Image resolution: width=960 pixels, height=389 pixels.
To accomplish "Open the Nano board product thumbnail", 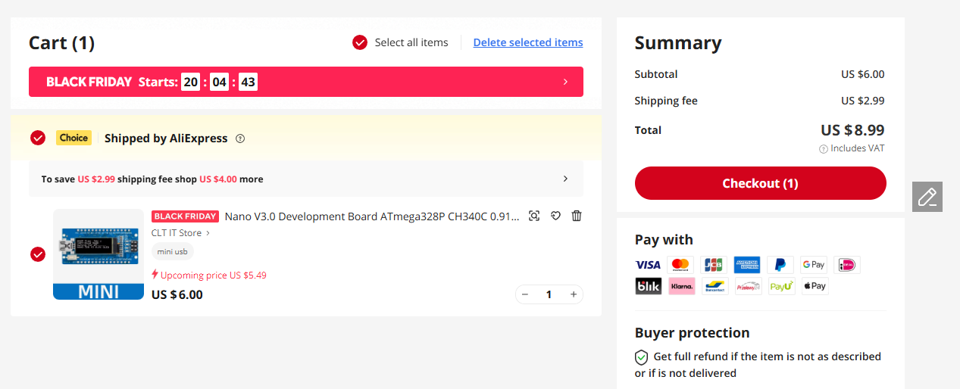I will pyautogui.click(x=99, y=254).
